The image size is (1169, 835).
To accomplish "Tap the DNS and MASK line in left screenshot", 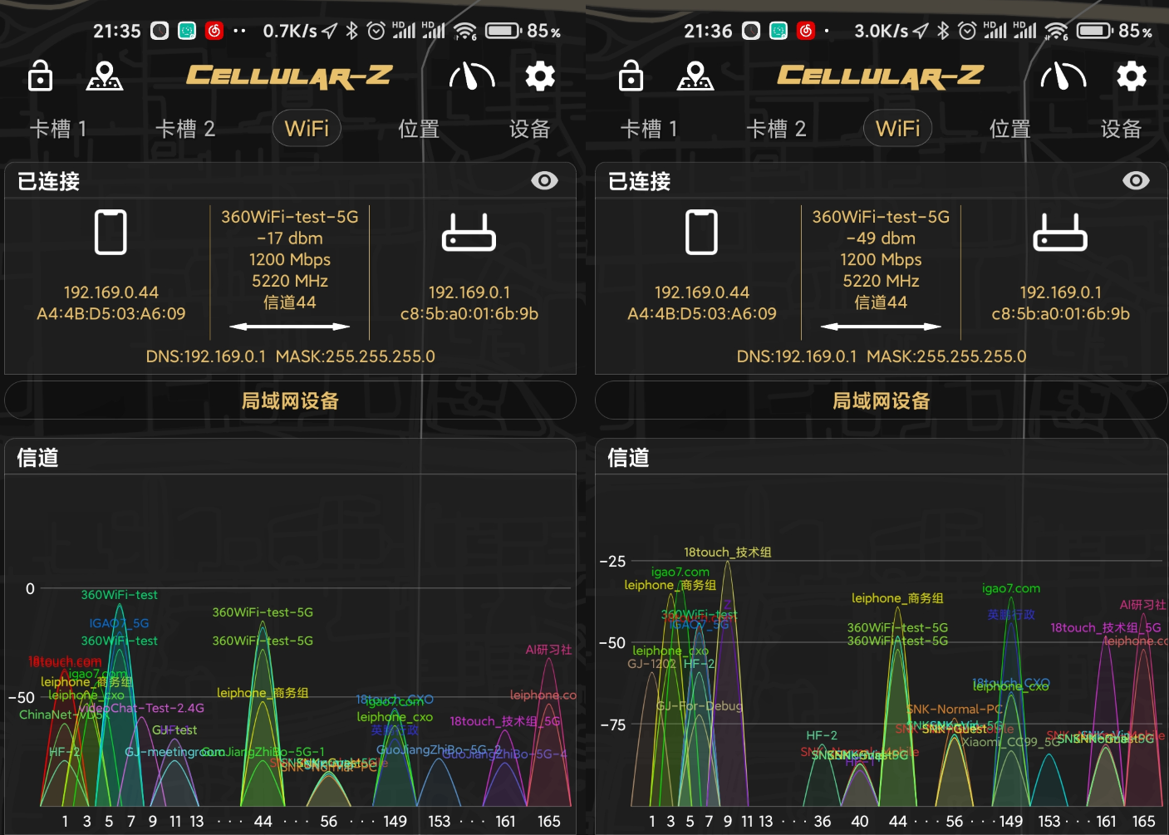I will click(290, 356).
